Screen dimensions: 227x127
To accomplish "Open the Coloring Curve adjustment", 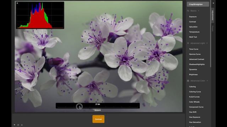I will pos(195,92).
